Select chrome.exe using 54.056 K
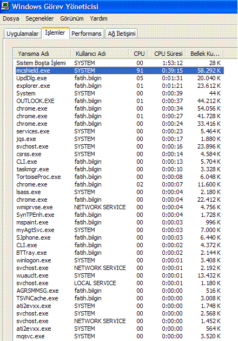238x341 pixels. (x=120, y=108)
